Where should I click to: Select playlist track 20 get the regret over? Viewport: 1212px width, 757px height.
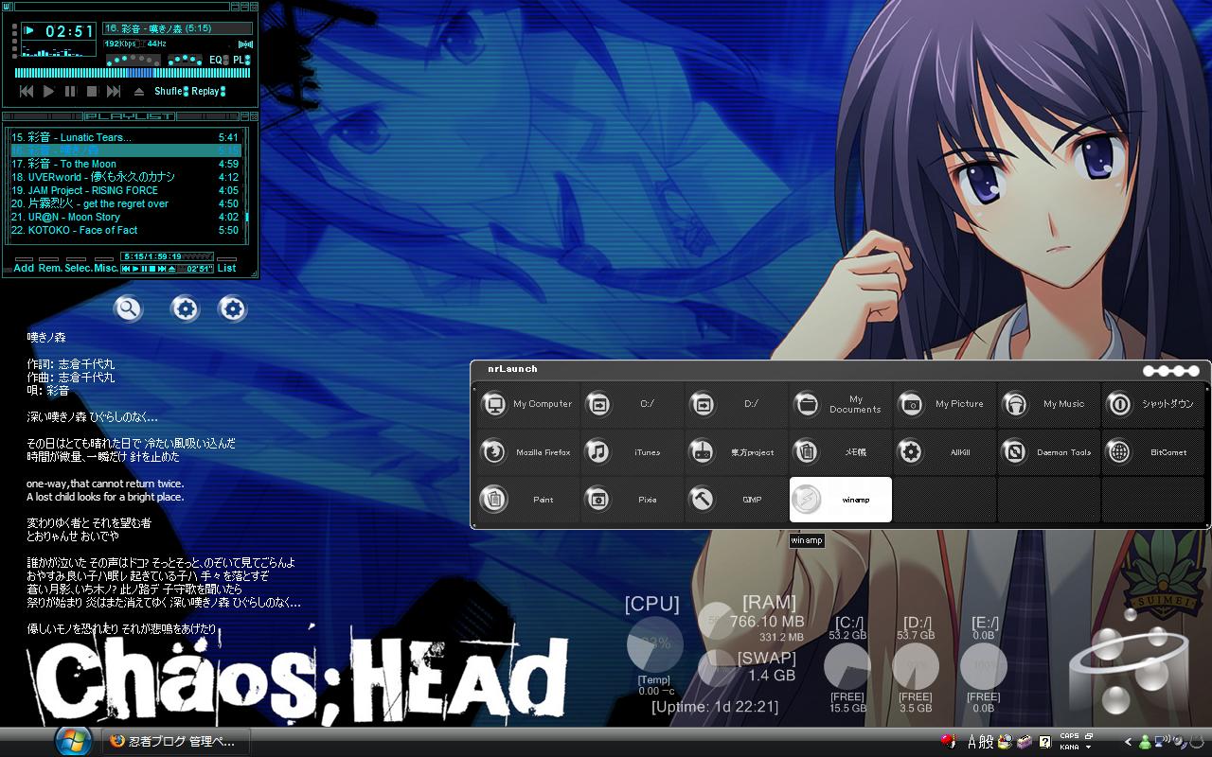126,203
